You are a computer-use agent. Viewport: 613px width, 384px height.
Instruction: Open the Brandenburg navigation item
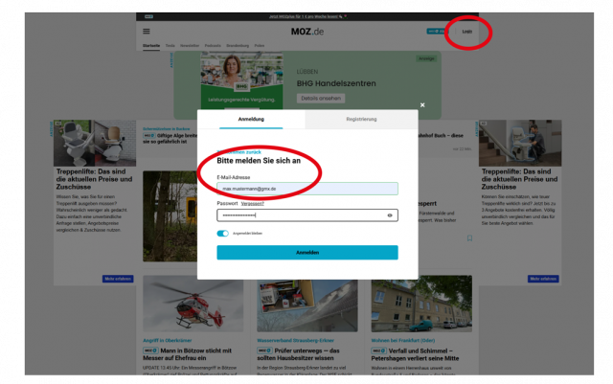[x=237, y=46]
